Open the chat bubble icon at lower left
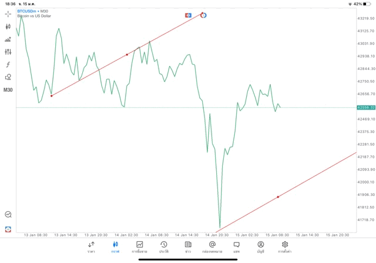Image resolution: width=376 pixels, height=263 pixels. (8, 215)
